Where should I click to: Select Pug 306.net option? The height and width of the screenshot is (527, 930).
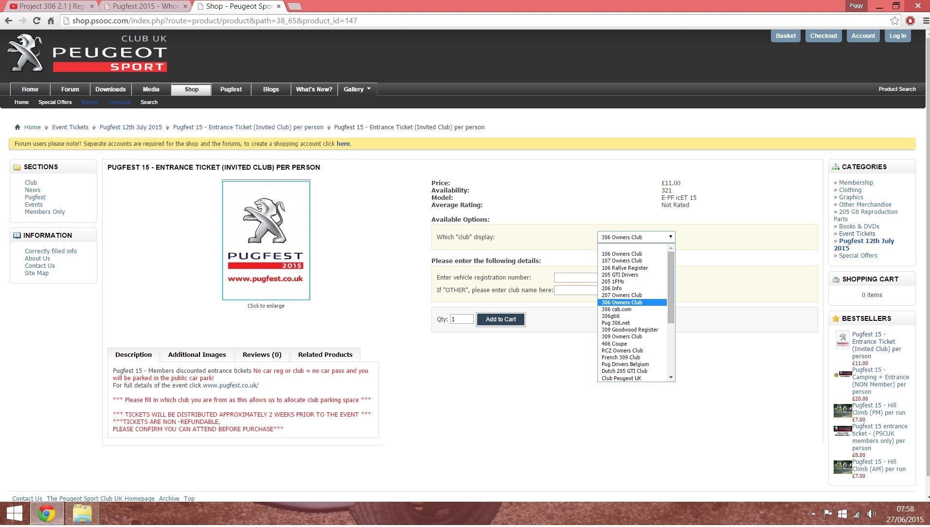615,323
